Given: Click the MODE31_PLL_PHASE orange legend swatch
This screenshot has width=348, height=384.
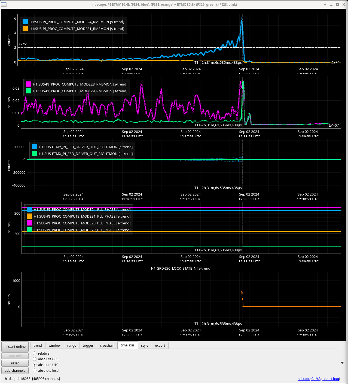Looking at the screenshot, I should click(29, 216).
